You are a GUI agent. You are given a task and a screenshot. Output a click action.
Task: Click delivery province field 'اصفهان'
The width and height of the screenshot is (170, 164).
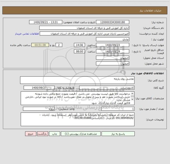pos(112,58)
